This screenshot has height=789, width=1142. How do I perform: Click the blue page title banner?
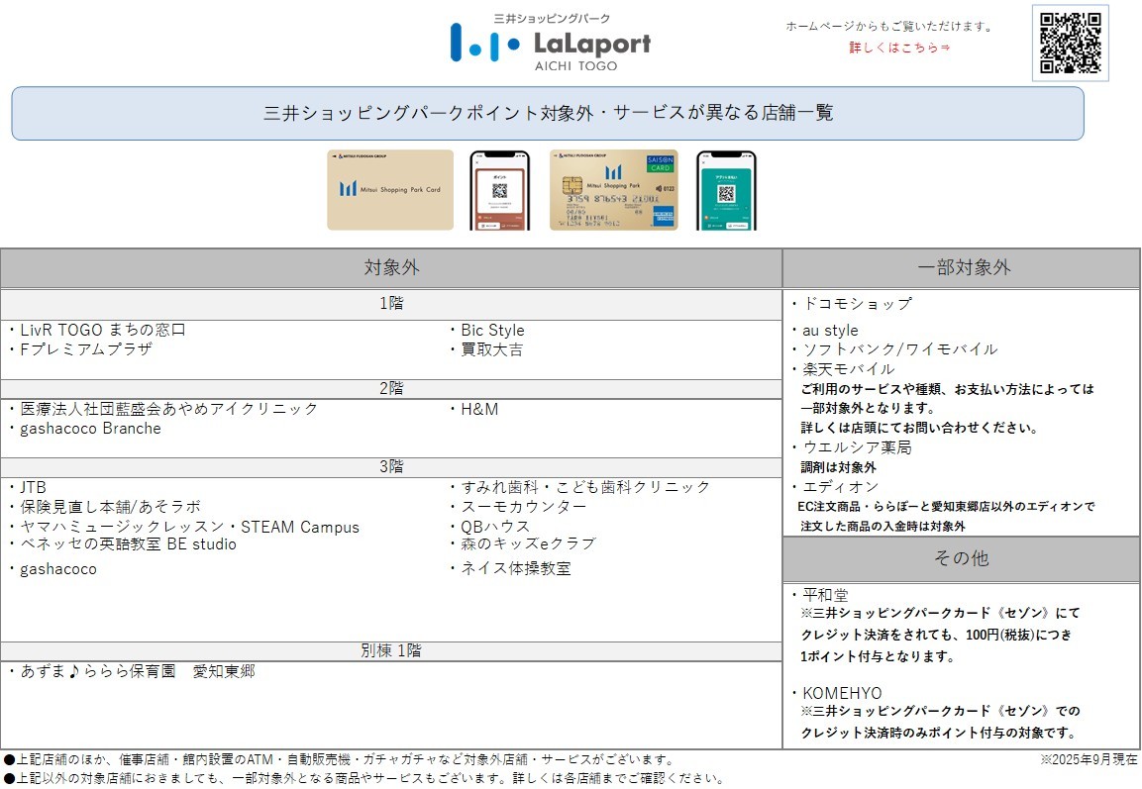[548, 113]
